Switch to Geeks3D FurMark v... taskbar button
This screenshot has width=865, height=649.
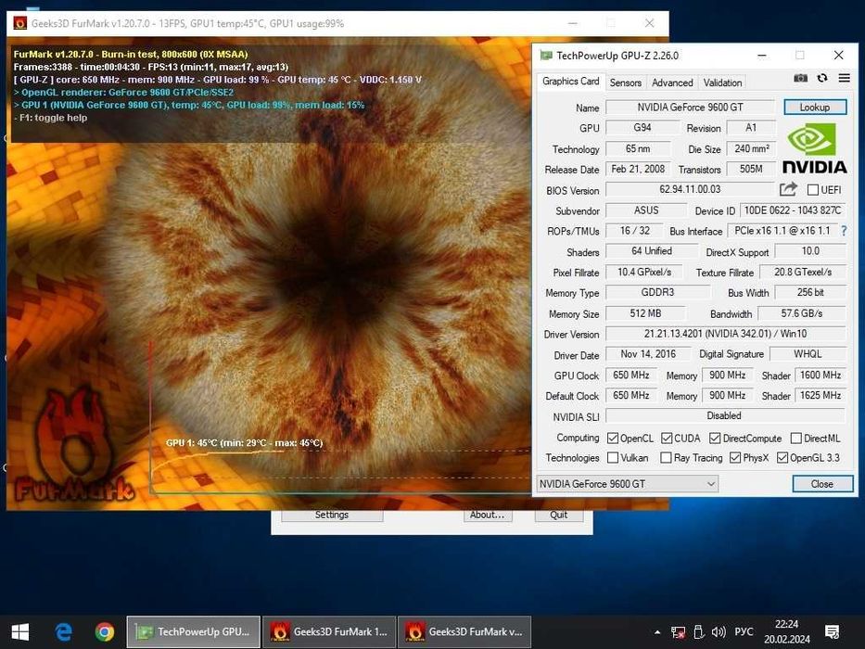(464, 632)
